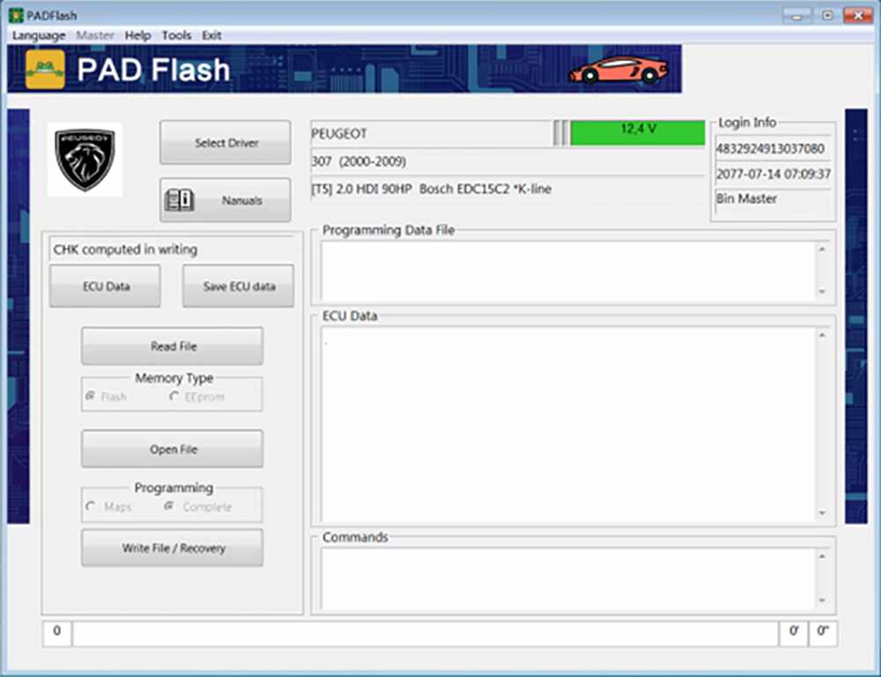Click the ECU Data button
The width and height of the screenshot is (881, 677).
tap(105, 286)
